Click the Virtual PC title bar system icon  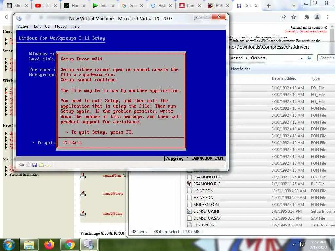[x=19, y=19]
